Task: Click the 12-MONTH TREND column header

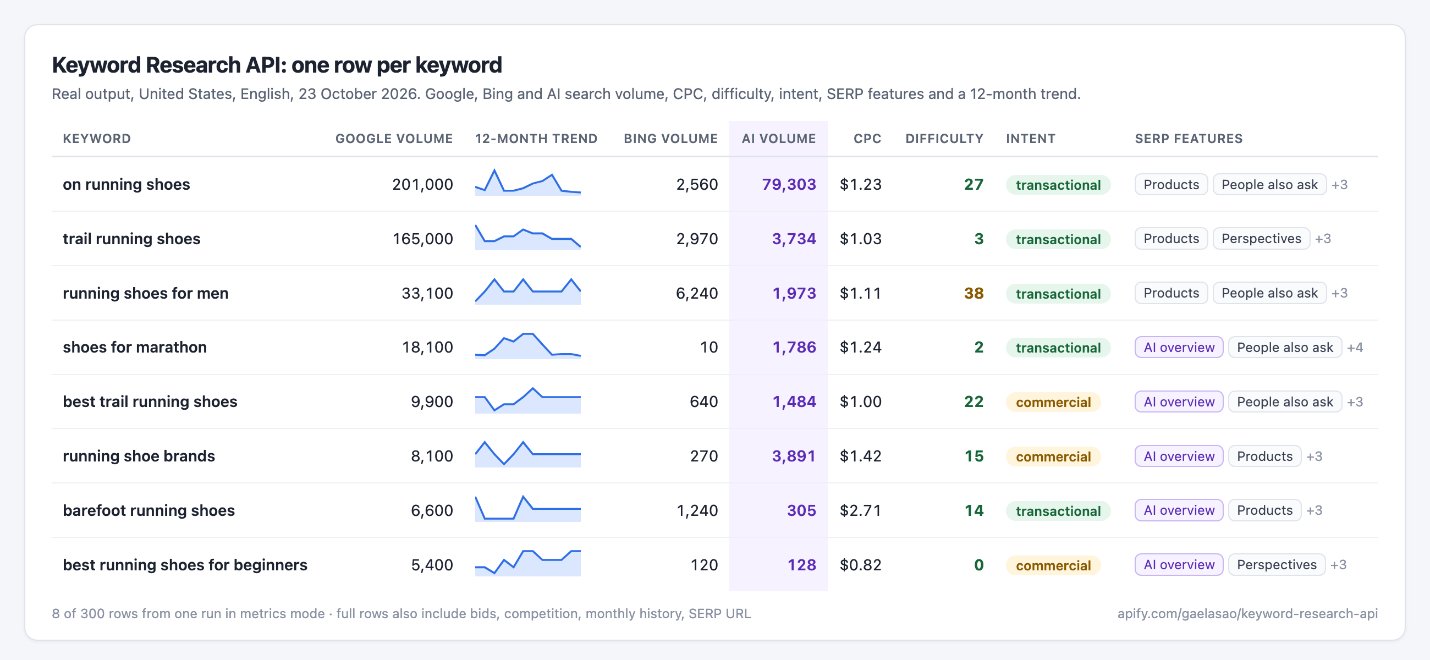Action: (x=536, y=138)
